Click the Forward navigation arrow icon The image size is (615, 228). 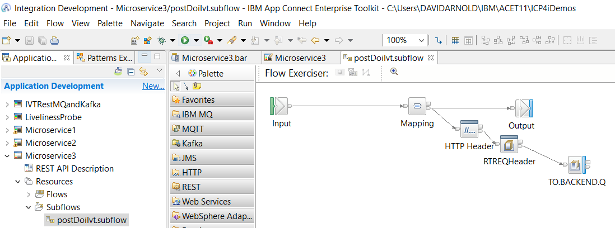pos(339,40)
